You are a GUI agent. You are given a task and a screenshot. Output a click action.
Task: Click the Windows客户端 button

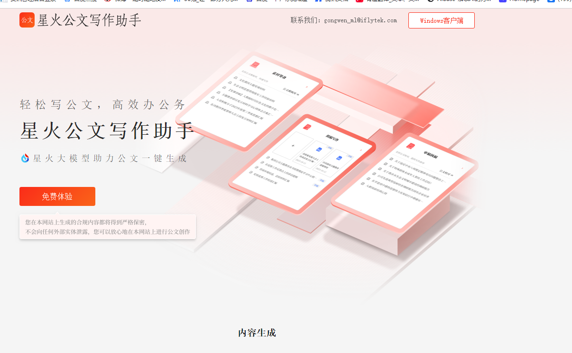(x=441, y=20)
